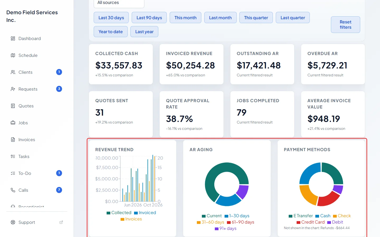This screenshot has width=380, height=237.
Task: Click the Tasks list icon
Action: [x=13, y=156]
